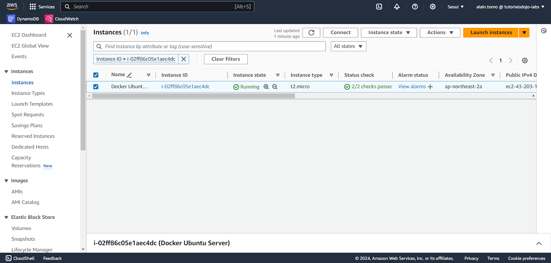Collapse the Elastic Block Store section
This screenshot has height=263, width=551.
[6, 217]
